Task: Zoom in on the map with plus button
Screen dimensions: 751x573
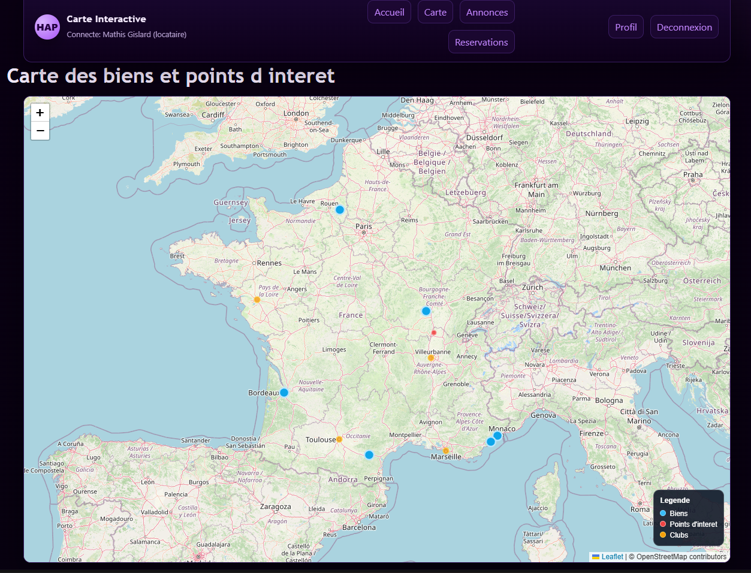Action: coord(40,113)
